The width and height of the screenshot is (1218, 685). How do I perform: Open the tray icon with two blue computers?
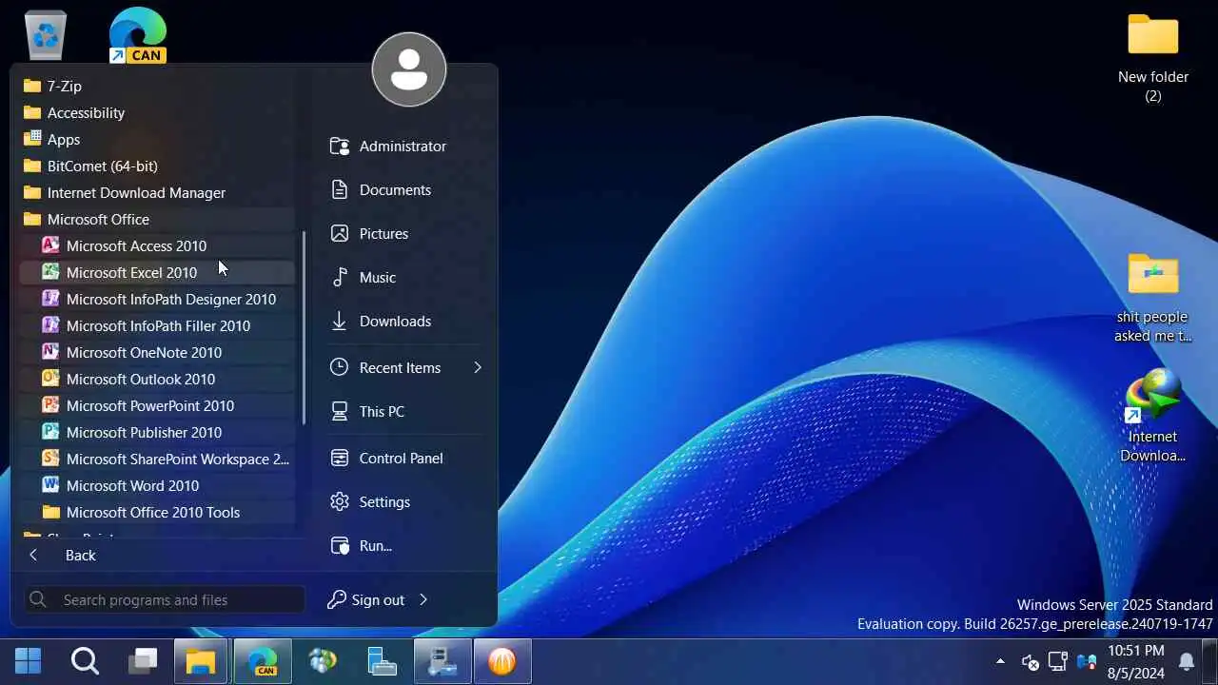[1087, 661]
